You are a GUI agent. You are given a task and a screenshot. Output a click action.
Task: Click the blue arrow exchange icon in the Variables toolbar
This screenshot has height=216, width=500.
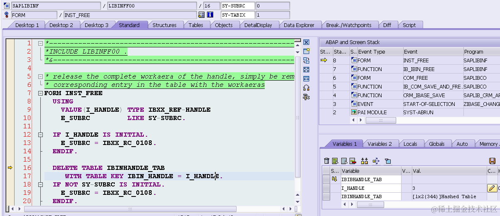click(x=376, y=161)
